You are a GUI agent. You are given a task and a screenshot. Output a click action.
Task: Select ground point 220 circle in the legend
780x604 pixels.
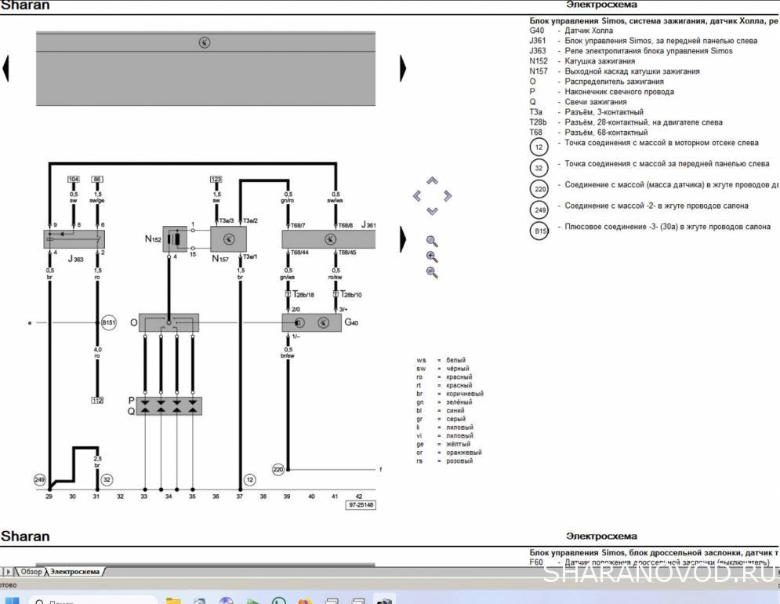[x=539, y=189]
